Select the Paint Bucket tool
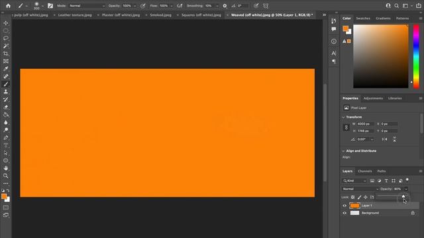Image resolution: width=424 pixels, height=238 pixels. [6, 114]
